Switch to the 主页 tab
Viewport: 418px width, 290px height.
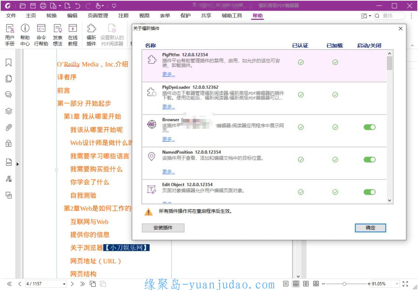tap(31, 16)
